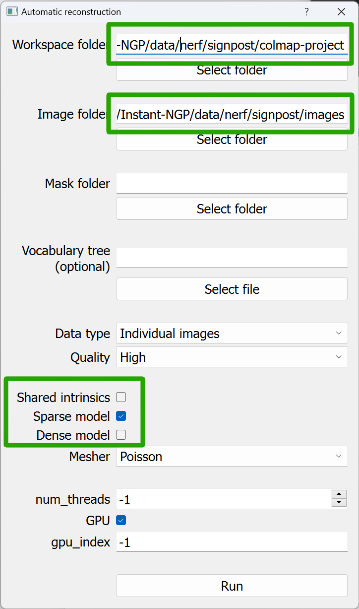Open the help via the question mark icon
359x609 pixels.
point(306,11)
